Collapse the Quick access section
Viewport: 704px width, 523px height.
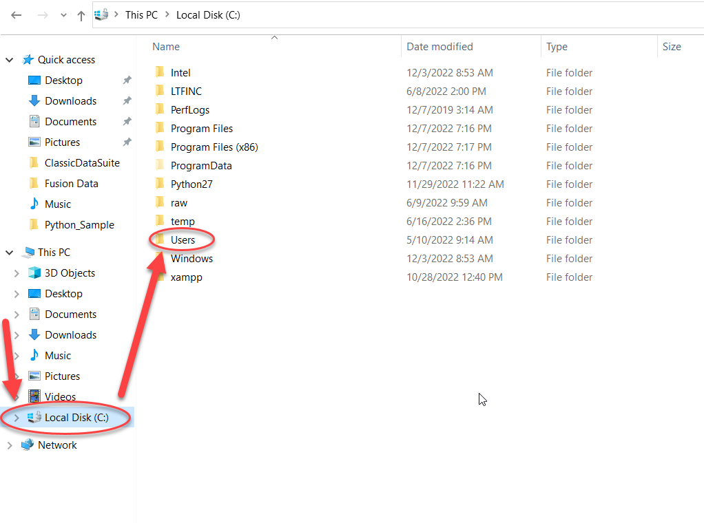[10, 60]
